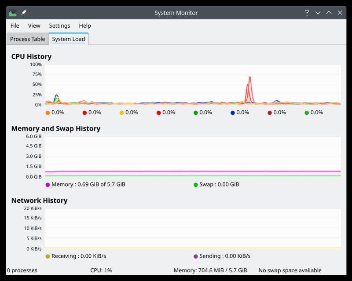Open the View menu

pyautogui.click(x=34, y=26)
